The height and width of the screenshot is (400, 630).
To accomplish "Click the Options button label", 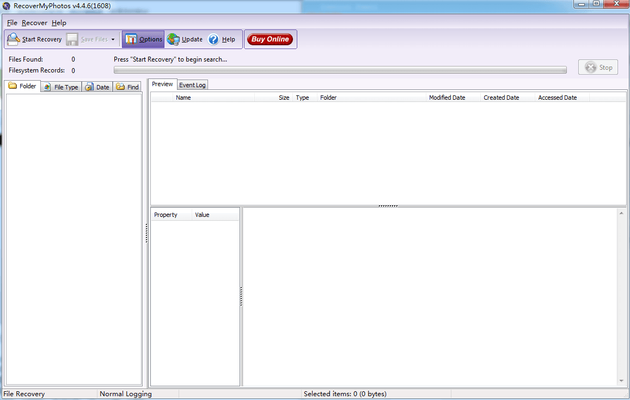I will tap(151, 39).
